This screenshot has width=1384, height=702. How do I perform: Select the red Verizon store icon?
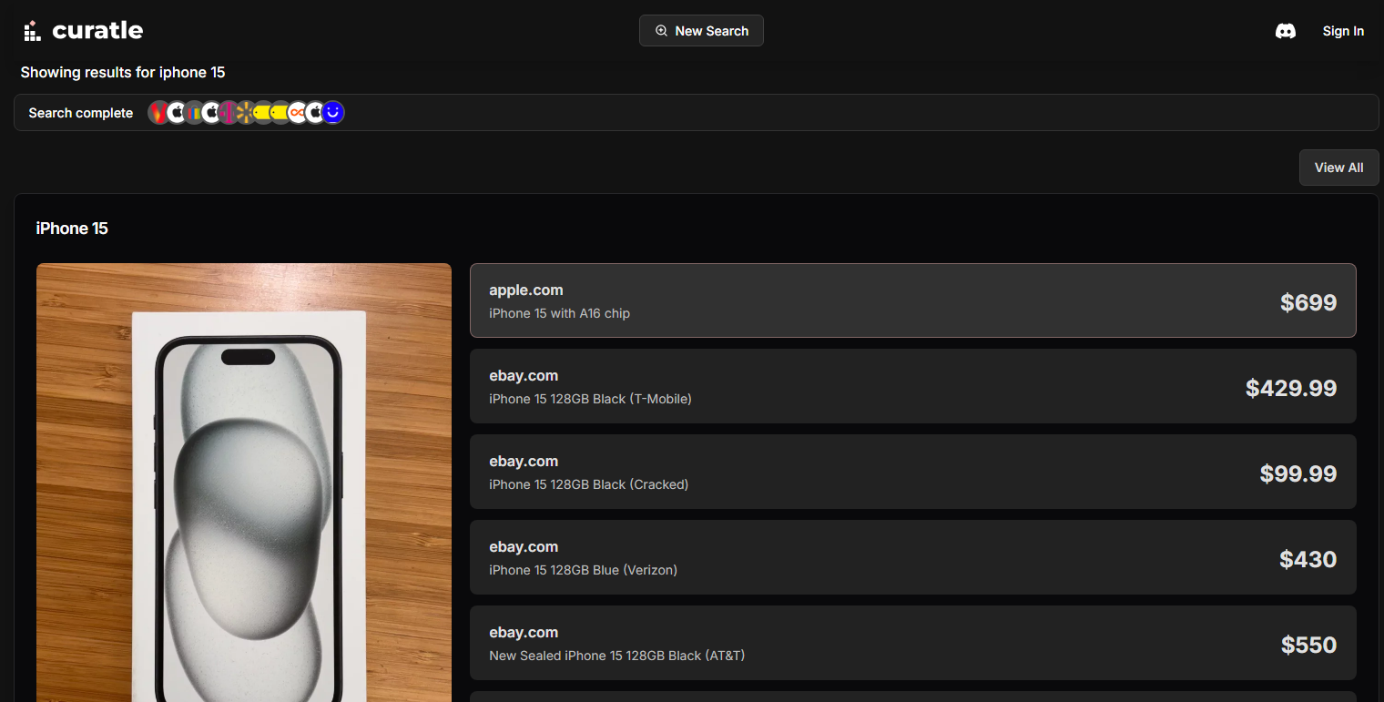point(159,112)
